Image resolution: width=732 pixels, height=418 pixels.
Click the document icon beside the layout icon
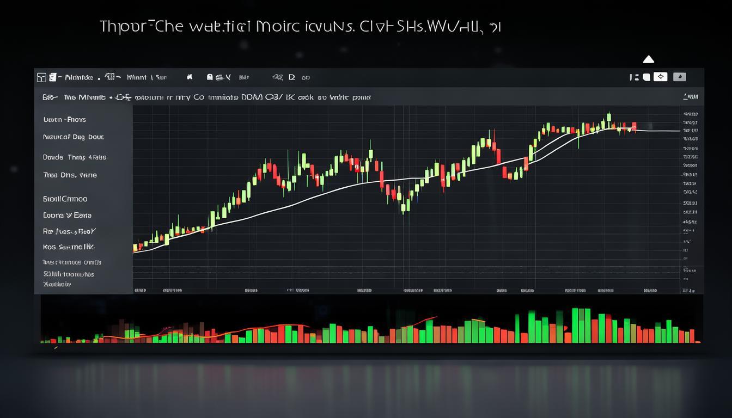tap(53, 77)
